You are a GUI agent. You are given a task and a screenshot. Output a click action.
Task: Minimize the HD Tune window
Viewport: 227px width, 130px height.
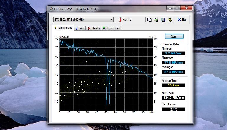pos(170,8)
